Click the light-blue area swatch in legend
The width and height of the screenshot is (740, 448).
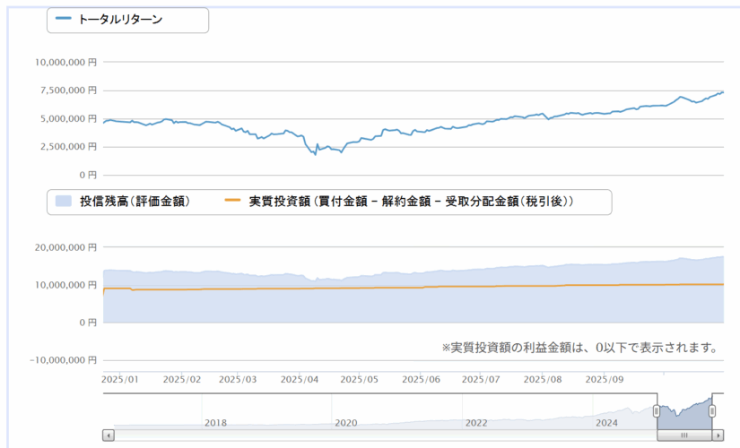click(x=65, y=202)
